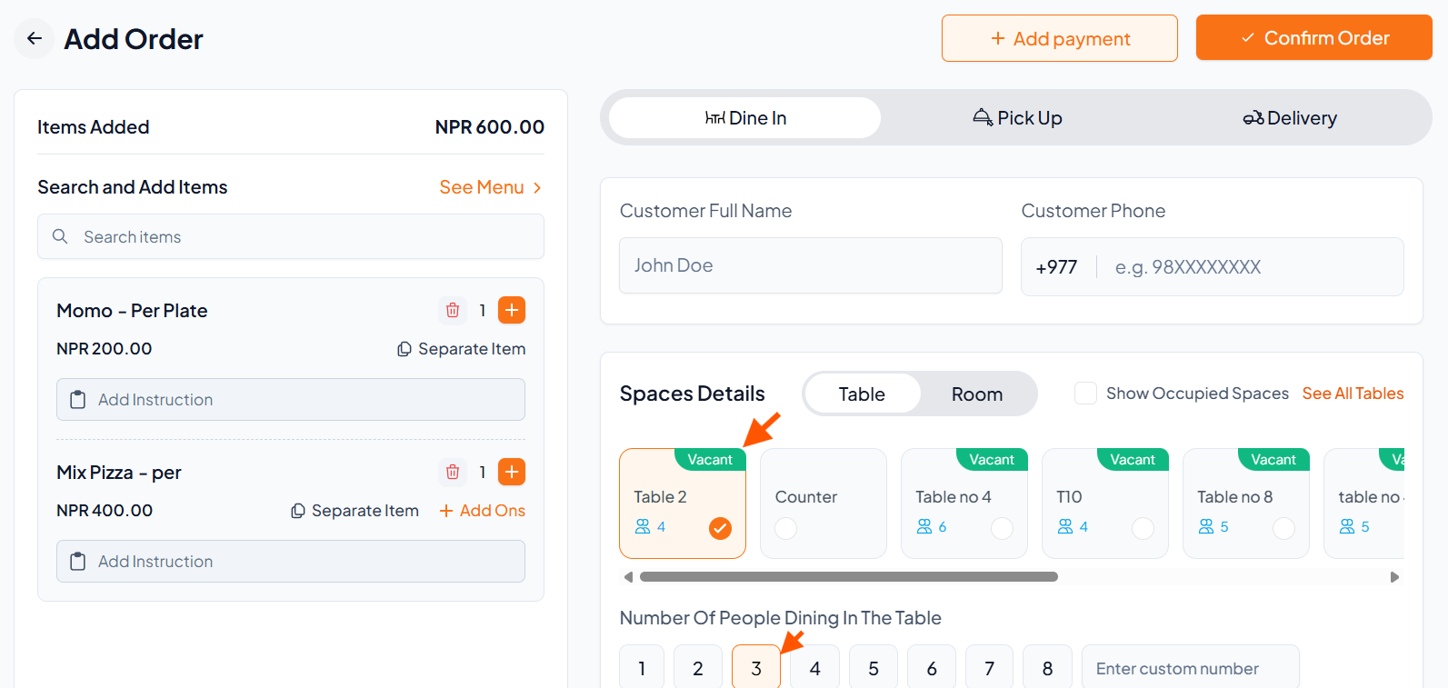Select the Counter space radio button
The height and width of the screenshot is (688, 1448).
click(786, 528)
